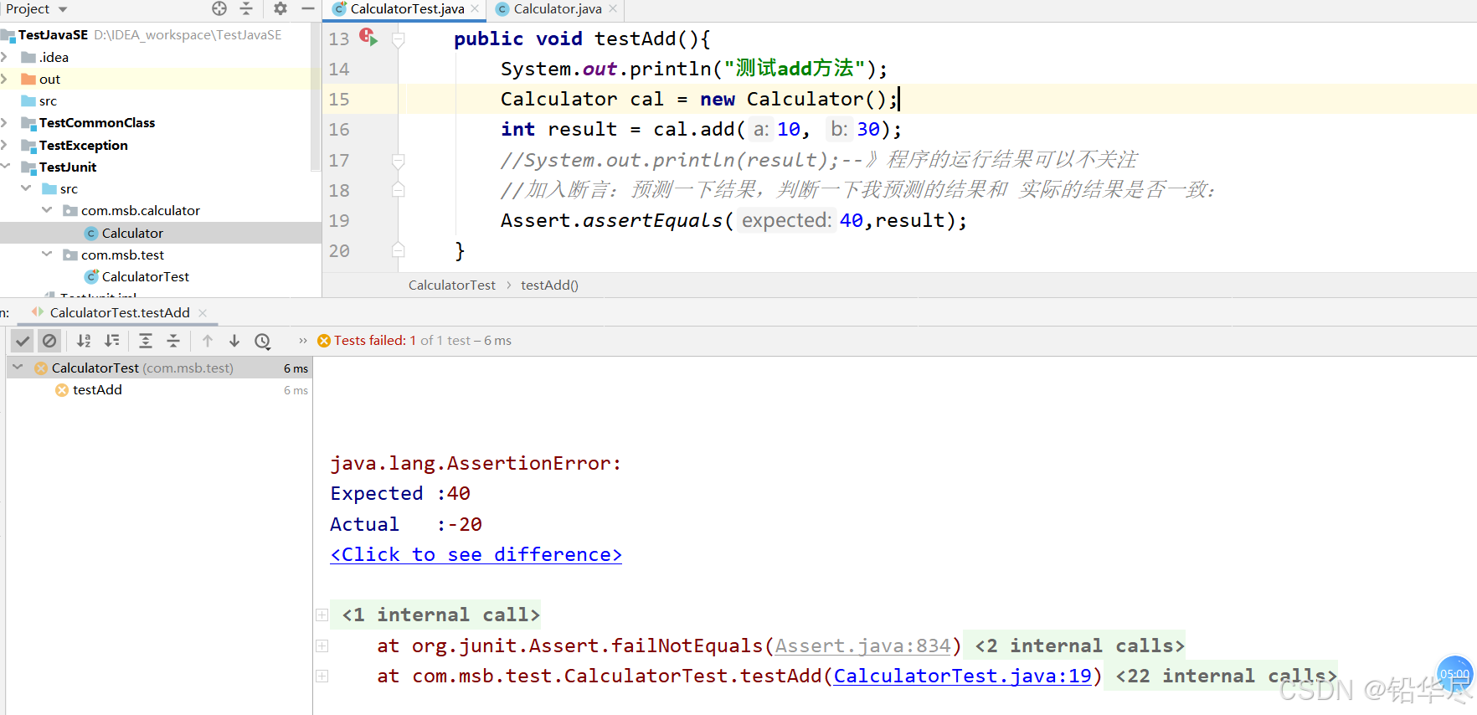Hide the Project panel with minus icon

[x=308, y=8]
